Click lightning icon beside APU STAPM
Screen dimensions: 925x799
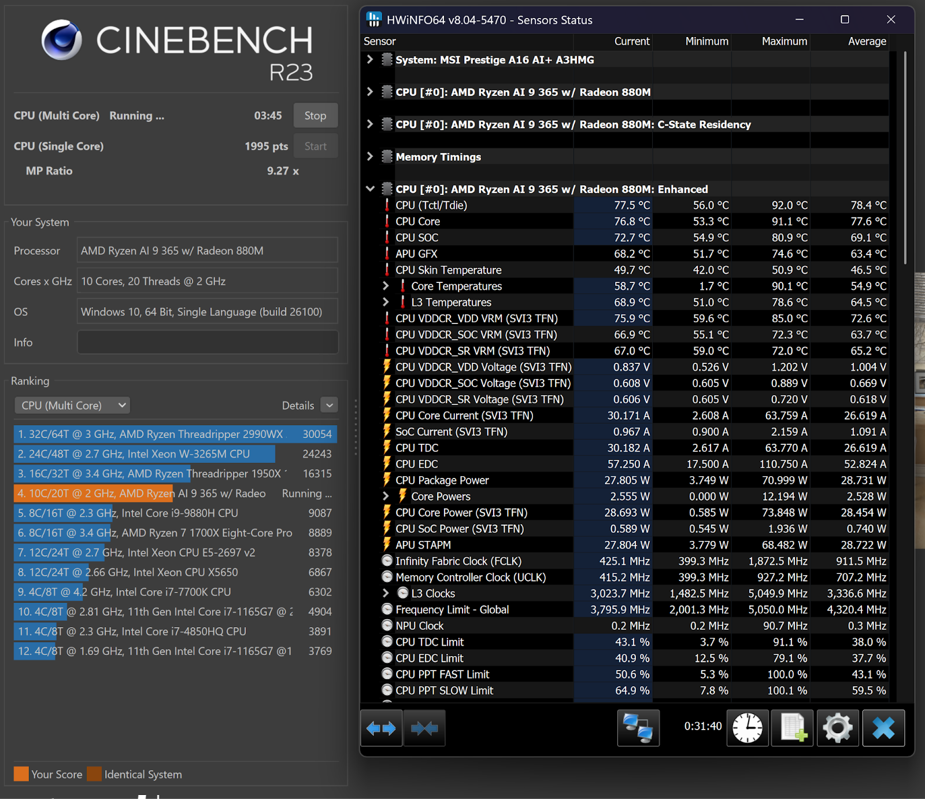pos(387,545)
